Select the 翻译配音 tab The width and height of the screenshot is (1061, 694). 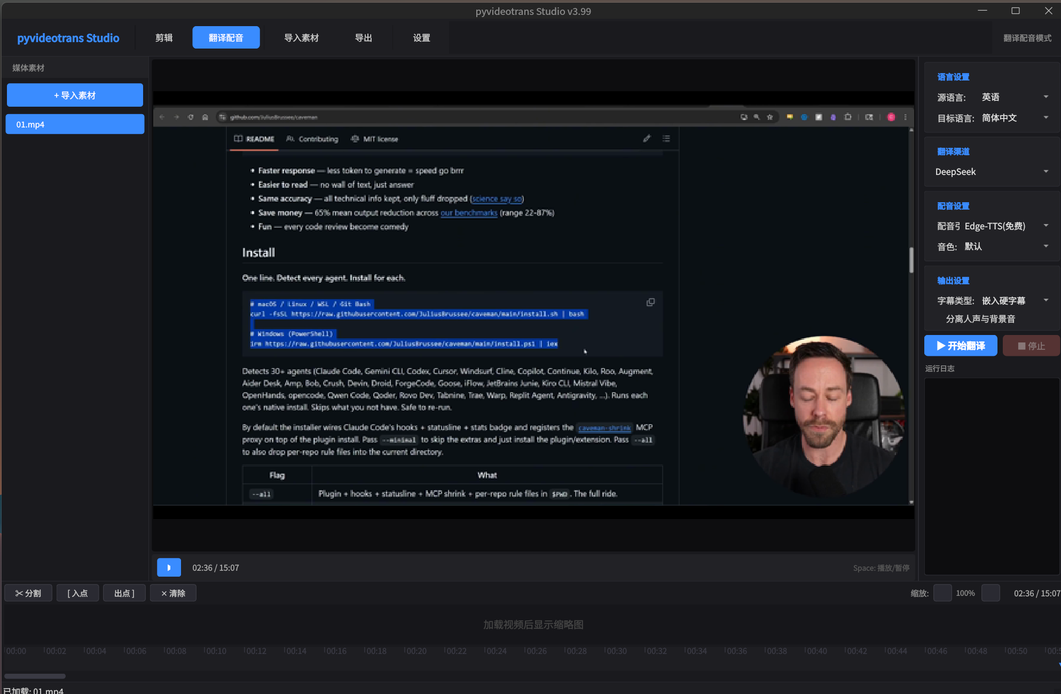click(226, 38)
